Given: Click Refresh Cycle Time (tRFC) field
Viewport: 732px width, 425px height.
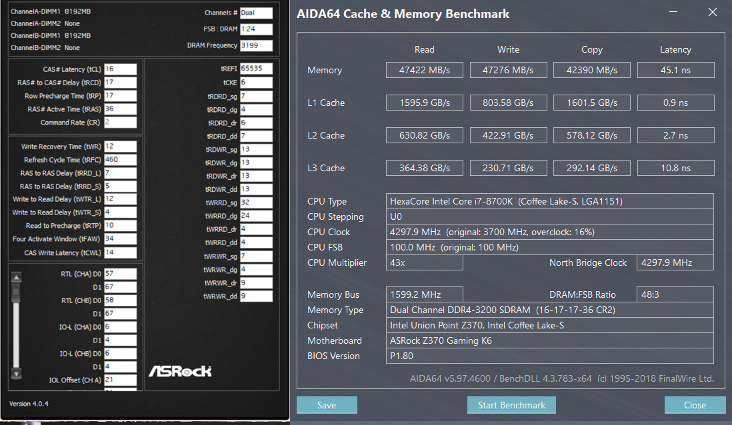Looking at the screenshot, I should (x=121, y=160).
